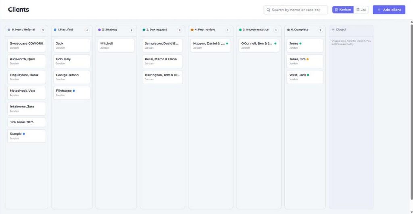Focus the search by name field
Viewport: 413px width, 214px height.
point(296,10)
